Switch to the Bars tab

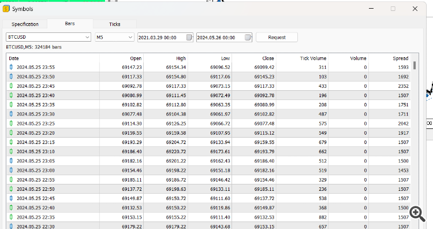[70, 24]
